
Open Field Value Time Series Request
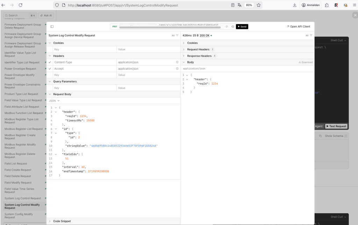coord(20,190)
